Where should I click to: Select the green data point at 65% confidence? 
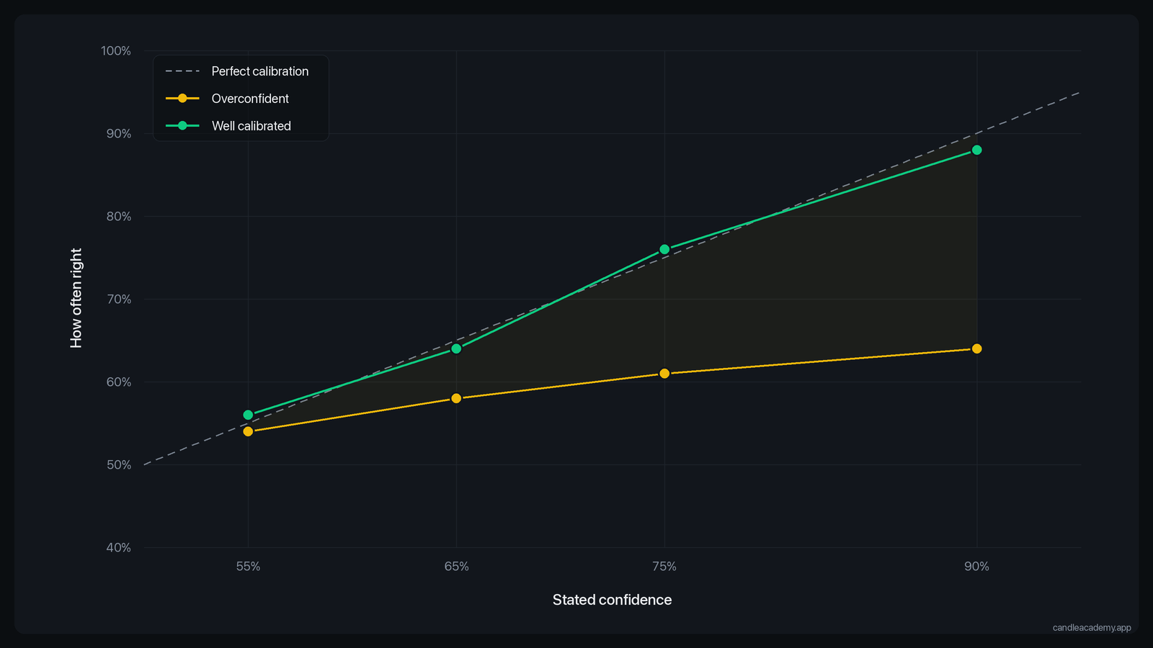[456, 348]
